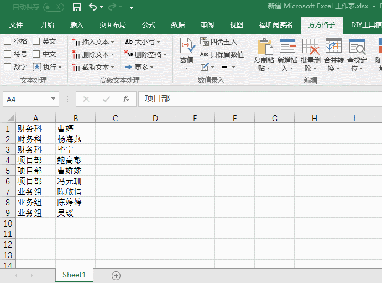
Task: Open the 查找定位 magnifier tool
Action: pos(357,47)
